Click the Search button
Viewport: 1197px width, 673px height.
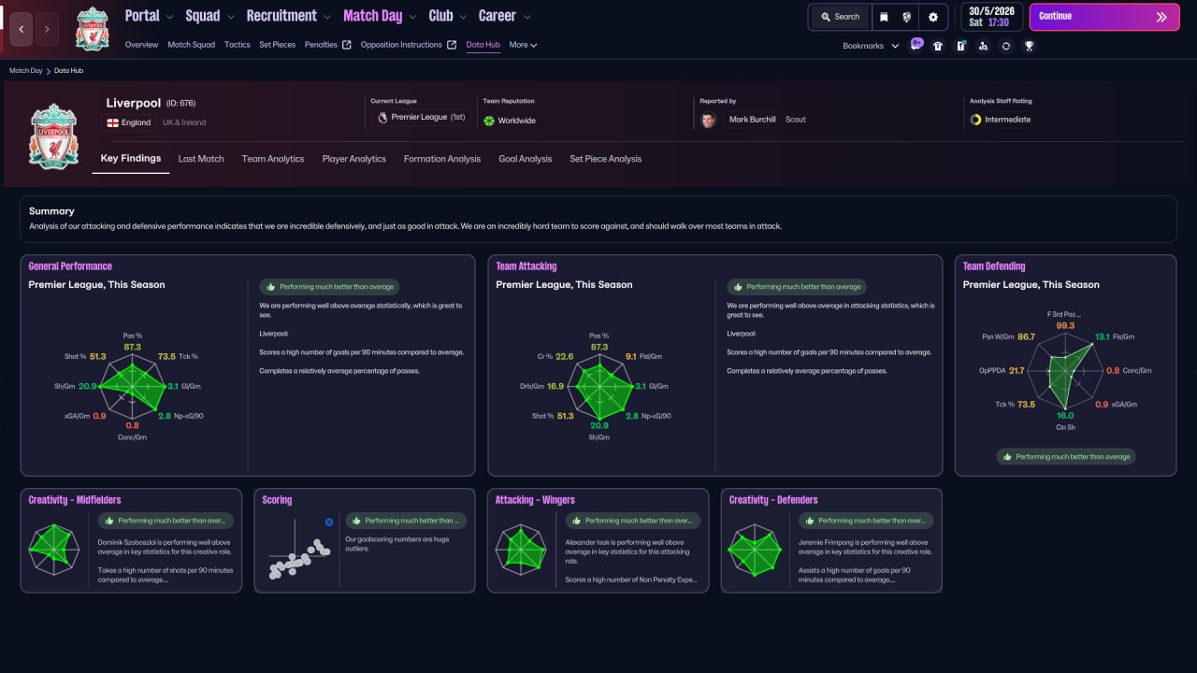pos(840,17)
